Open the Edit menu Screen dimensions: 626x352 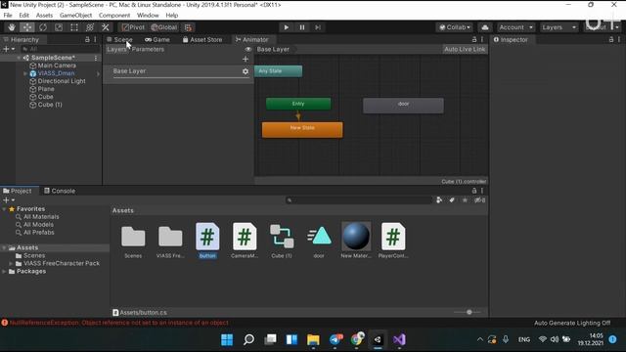pos(23,16)
